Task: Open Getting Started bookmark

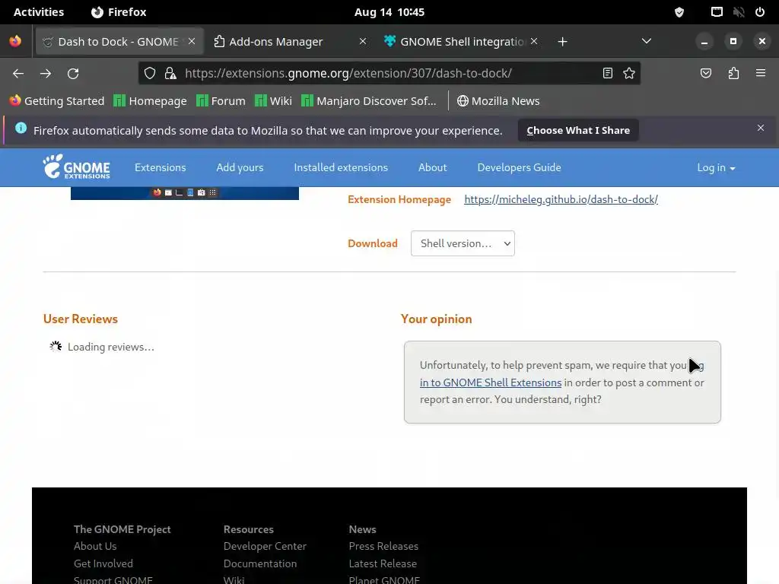Action: point(57,101)
